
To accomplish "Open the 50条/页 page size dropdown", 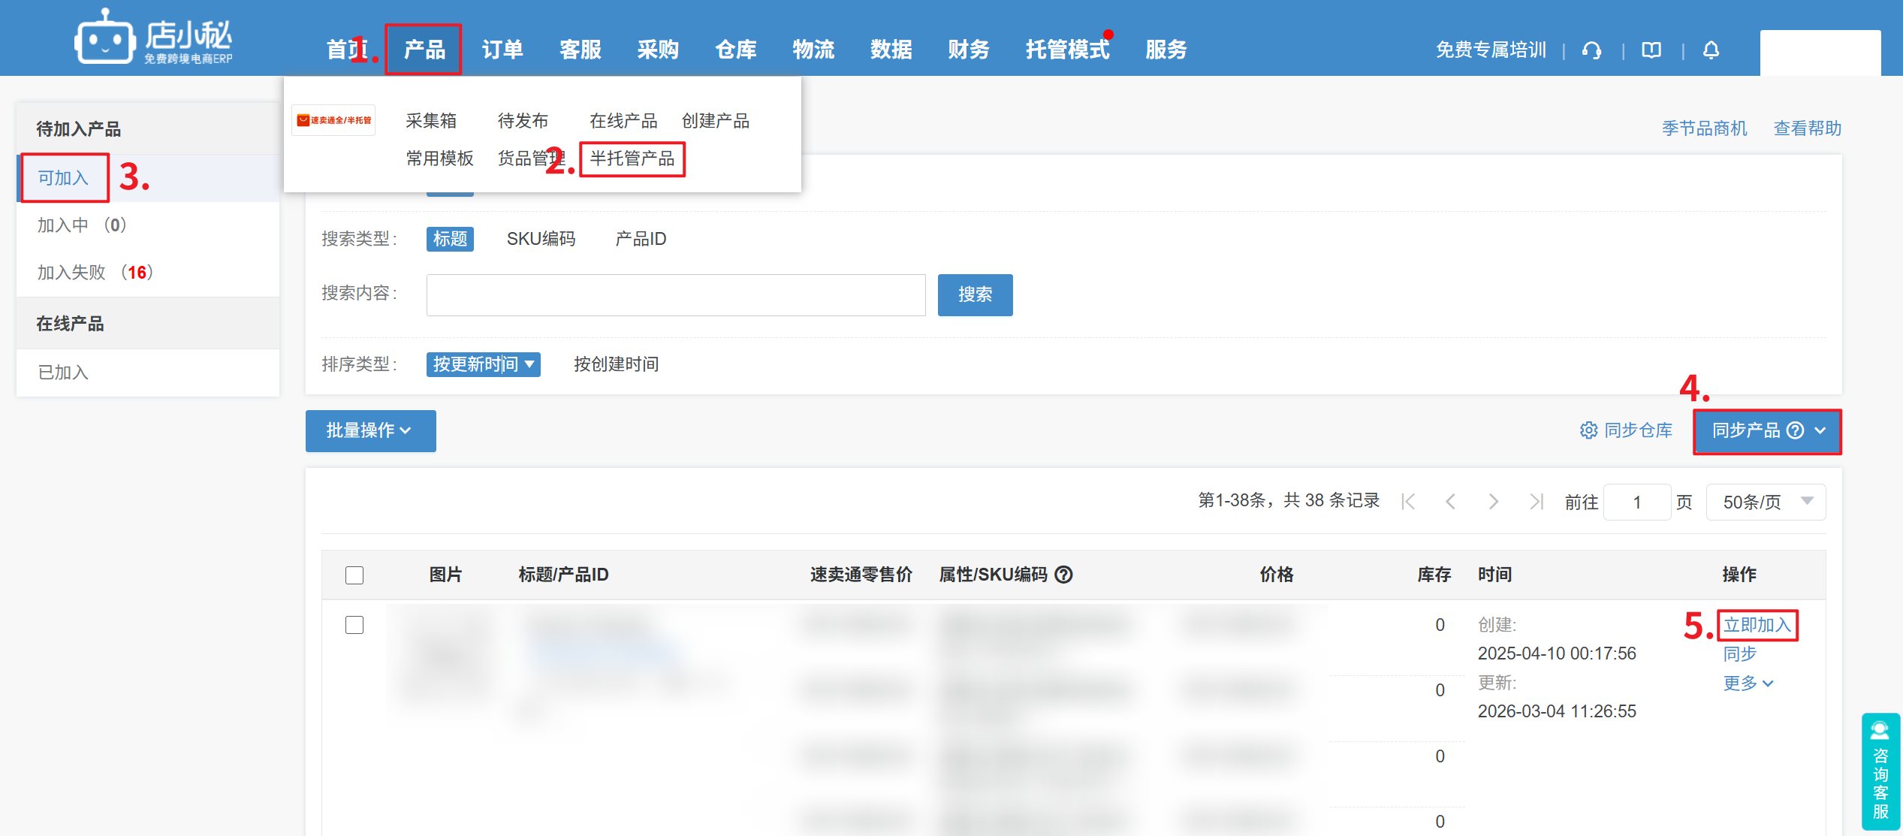I will [1766, 502].
